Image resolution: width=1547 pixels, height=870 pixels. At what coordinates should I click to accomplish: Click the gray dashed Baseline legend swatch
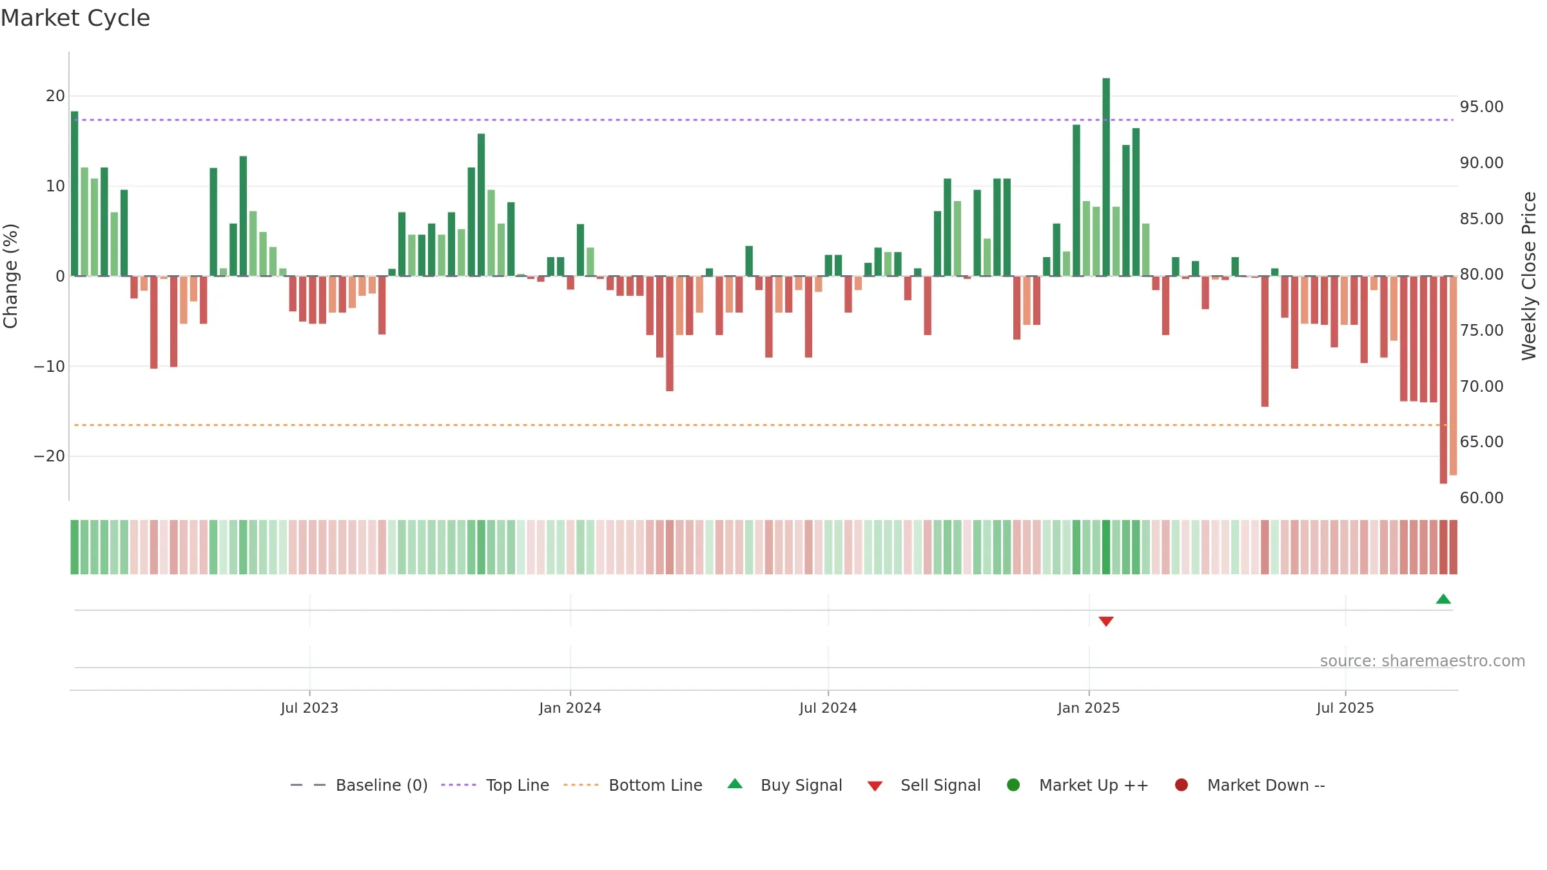coord(308,785)
